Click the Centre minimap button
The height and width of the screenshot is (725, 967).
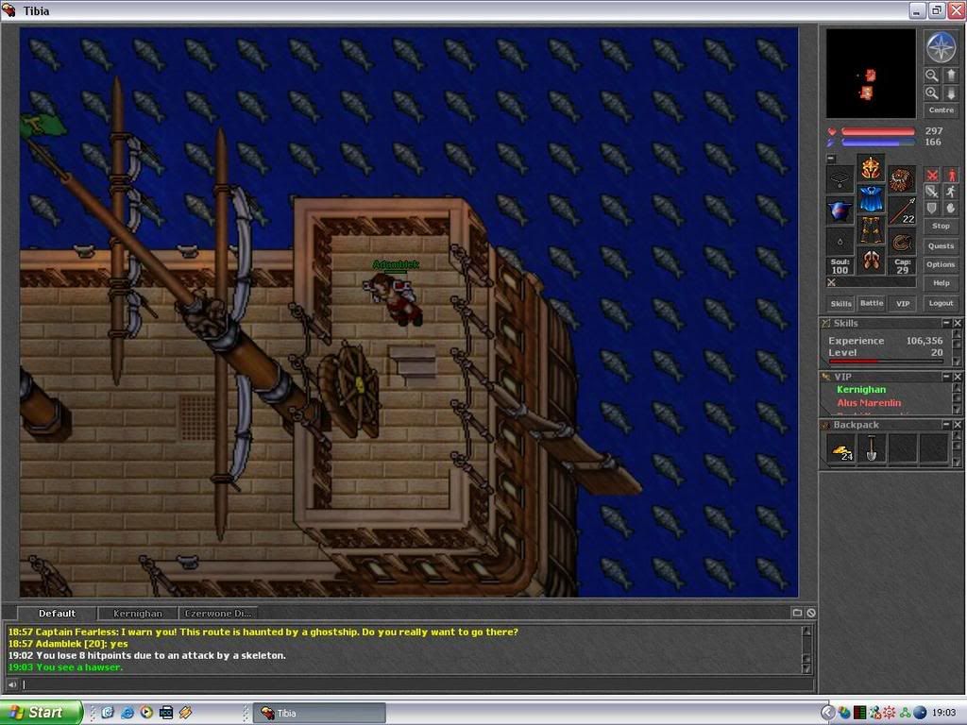pyautogui.click(x=942, y=110)
